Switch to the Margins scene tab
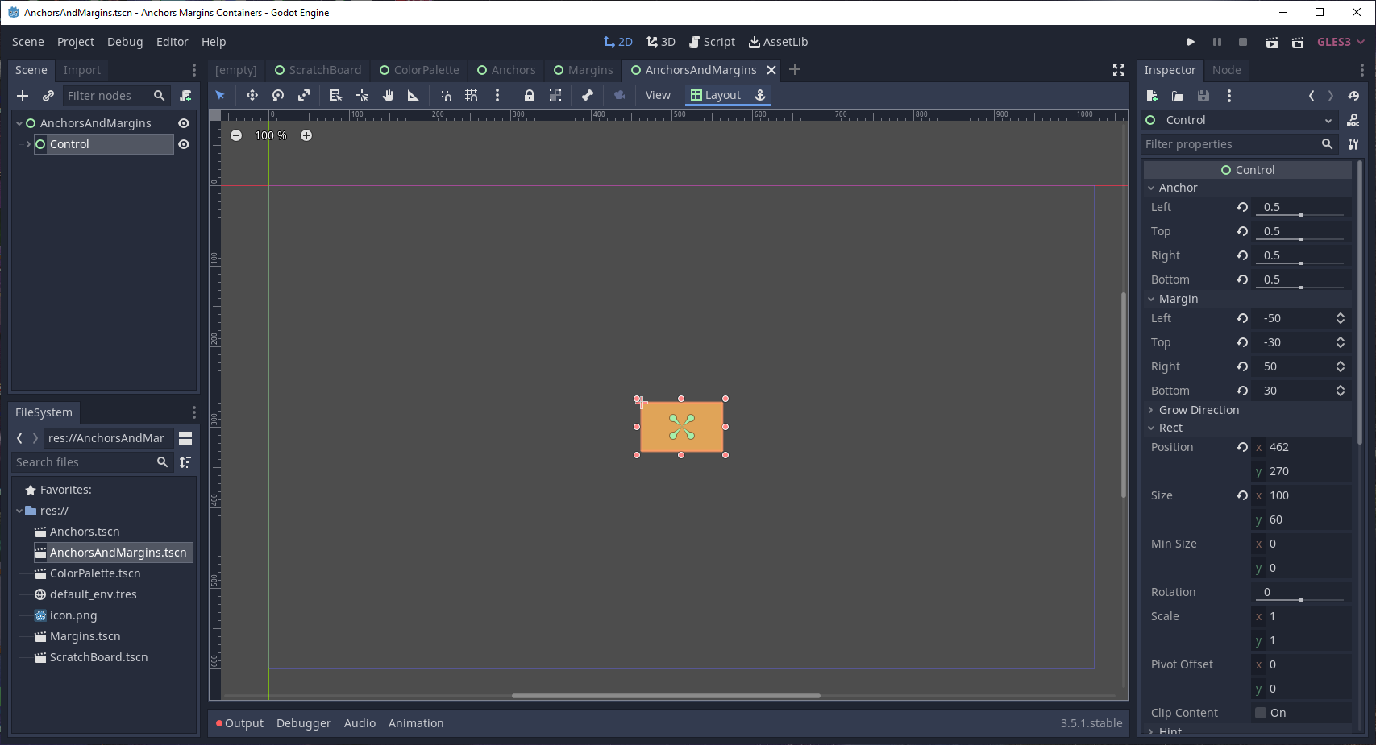The image size is (1376, 745). tap(584, 70)
